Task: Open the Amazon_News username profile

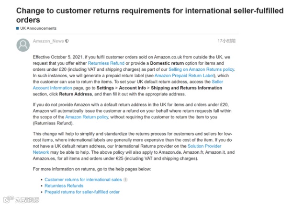Action: coord(48,41)
